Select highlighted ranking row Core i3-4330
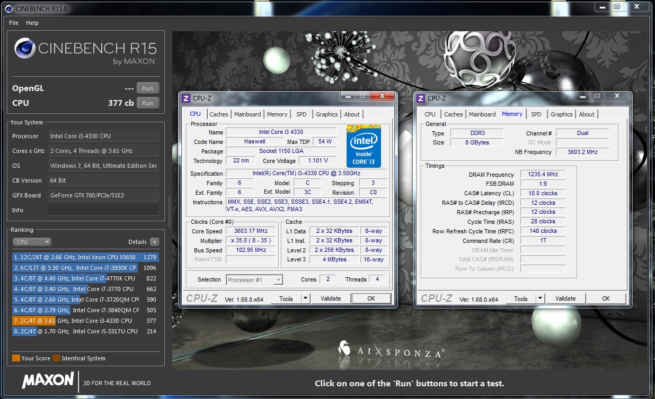 pyautogui.click(x=85, y=321)
